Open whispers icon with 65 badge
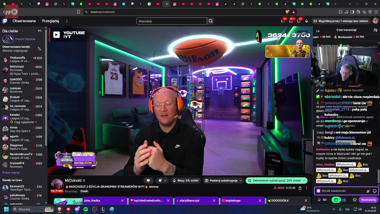380x214 pixels. click(299, 21)
